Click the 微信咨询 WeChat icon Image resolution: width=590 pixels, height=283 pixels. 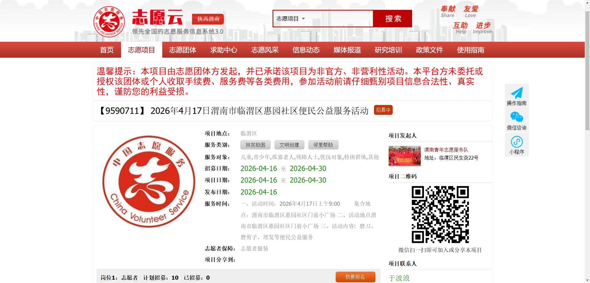pos(517,117)
